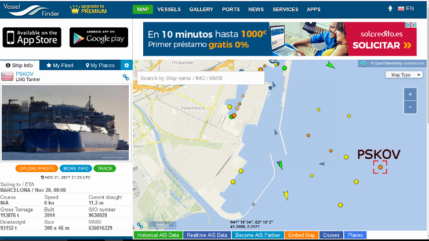Image resolution: width=429 pixels, height=241 pixels.
Task: Click the share link icon at map bottom-left
Action: click(x=140, y=225)
